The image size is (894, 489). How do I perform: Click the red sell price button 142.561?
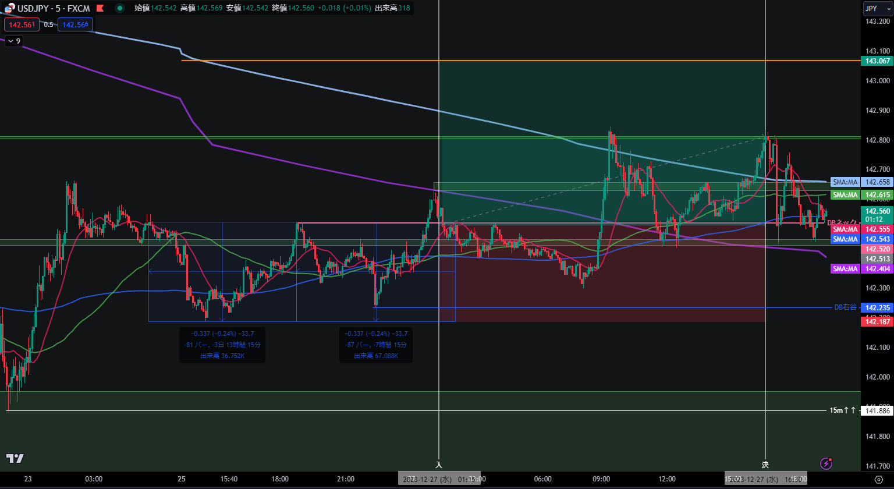[x=22, y=24]
